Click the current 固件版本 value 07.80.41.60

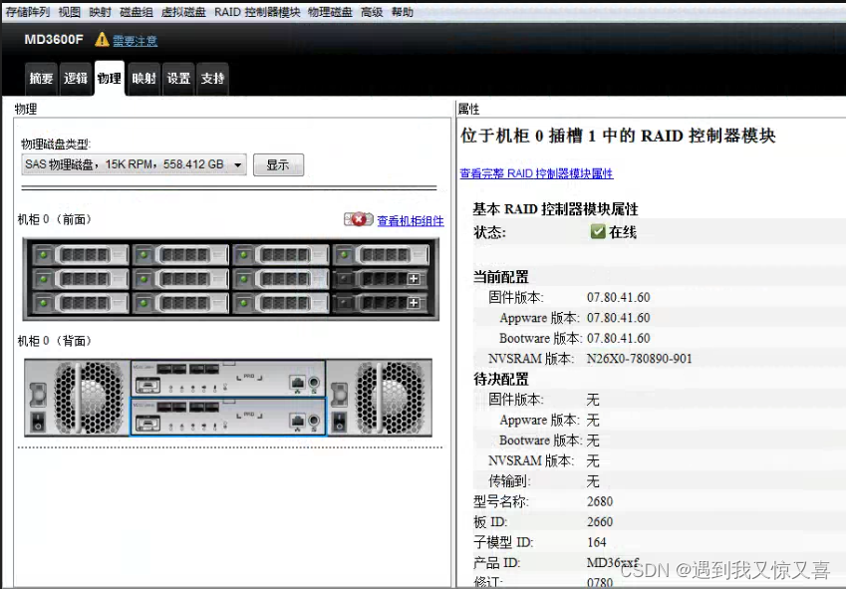[619, 298]
